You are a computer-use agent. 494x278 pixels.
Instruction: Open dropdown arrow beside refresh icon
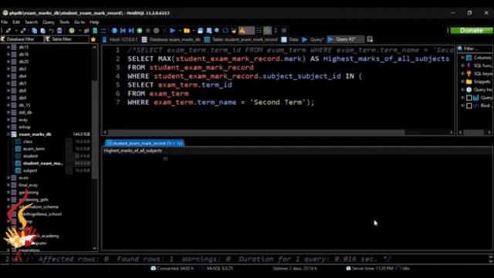(x=80, y=31)
